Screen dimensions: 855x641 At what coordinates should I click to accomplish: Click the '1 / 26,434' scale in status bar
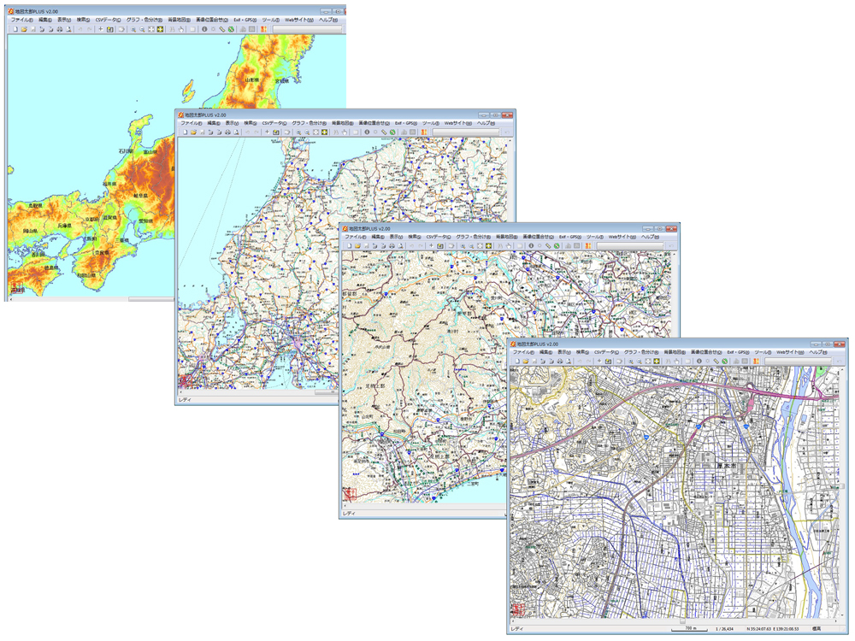click(x=724, y=629)
